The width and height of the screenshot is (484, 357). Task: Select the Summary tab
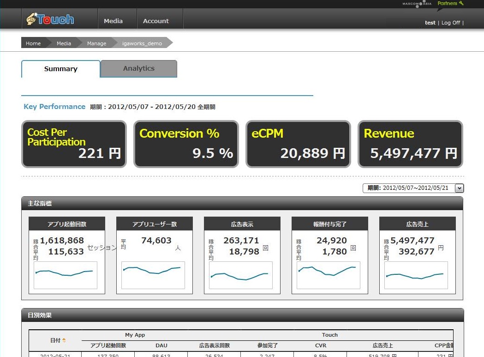61,69
